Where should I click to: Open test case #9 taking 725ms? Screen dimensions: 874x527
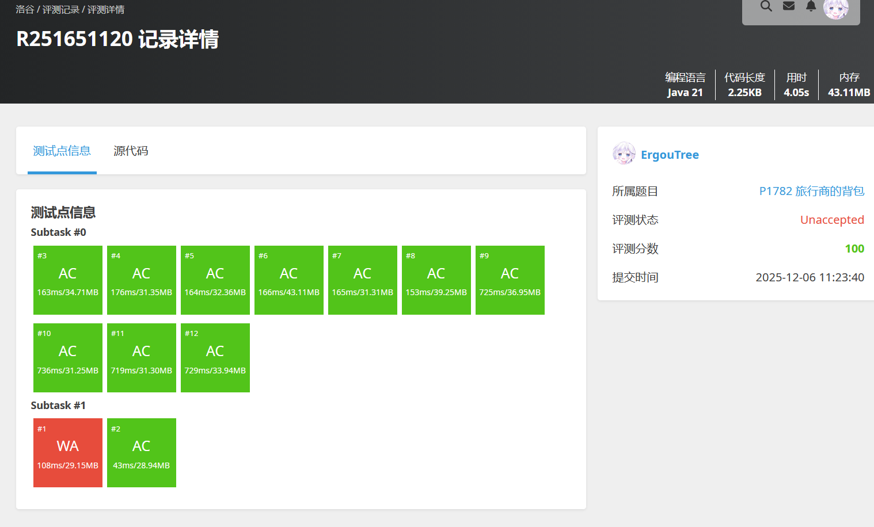pos(510,280)
